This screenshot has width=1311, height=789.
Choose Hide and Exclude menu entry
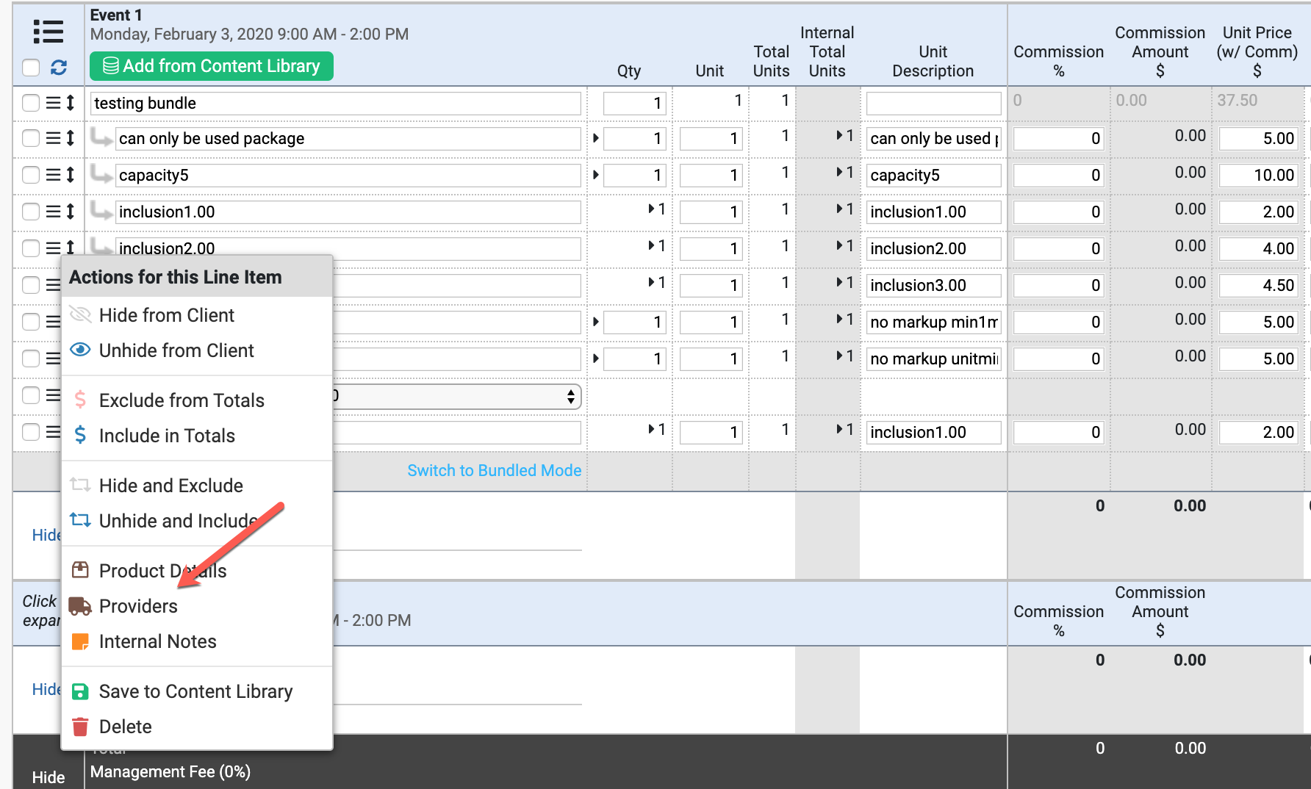point(197,486)
